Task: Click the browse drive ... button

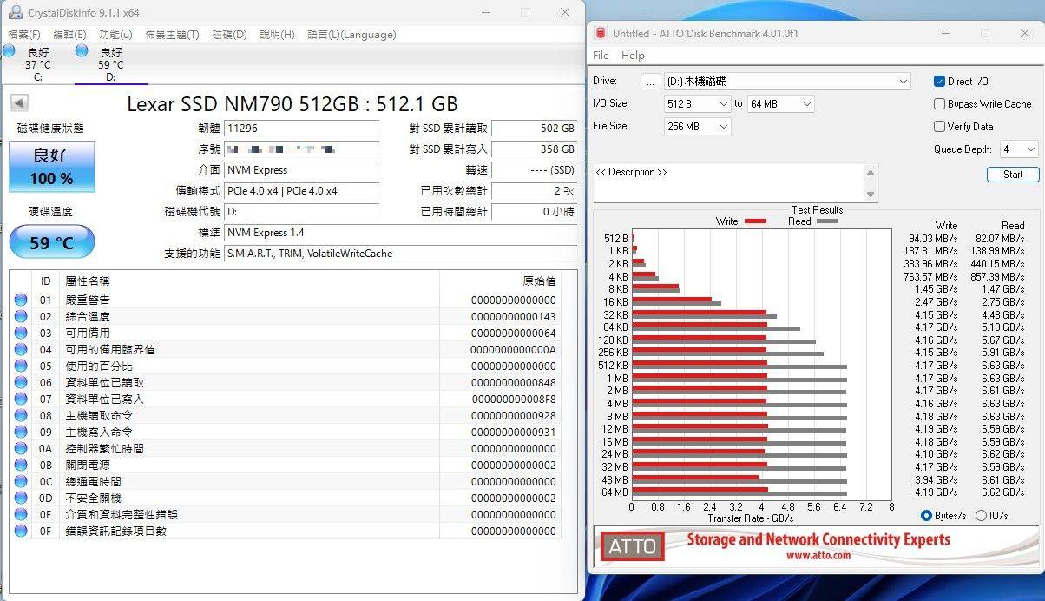Action: 651,82
